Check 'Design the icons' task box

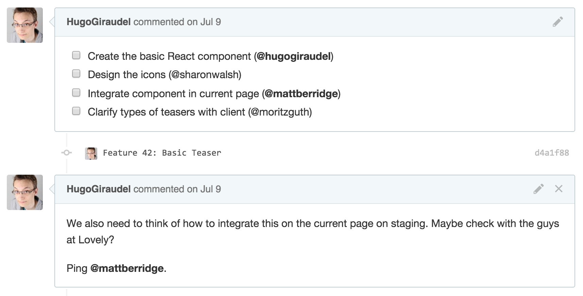(76, 74)
